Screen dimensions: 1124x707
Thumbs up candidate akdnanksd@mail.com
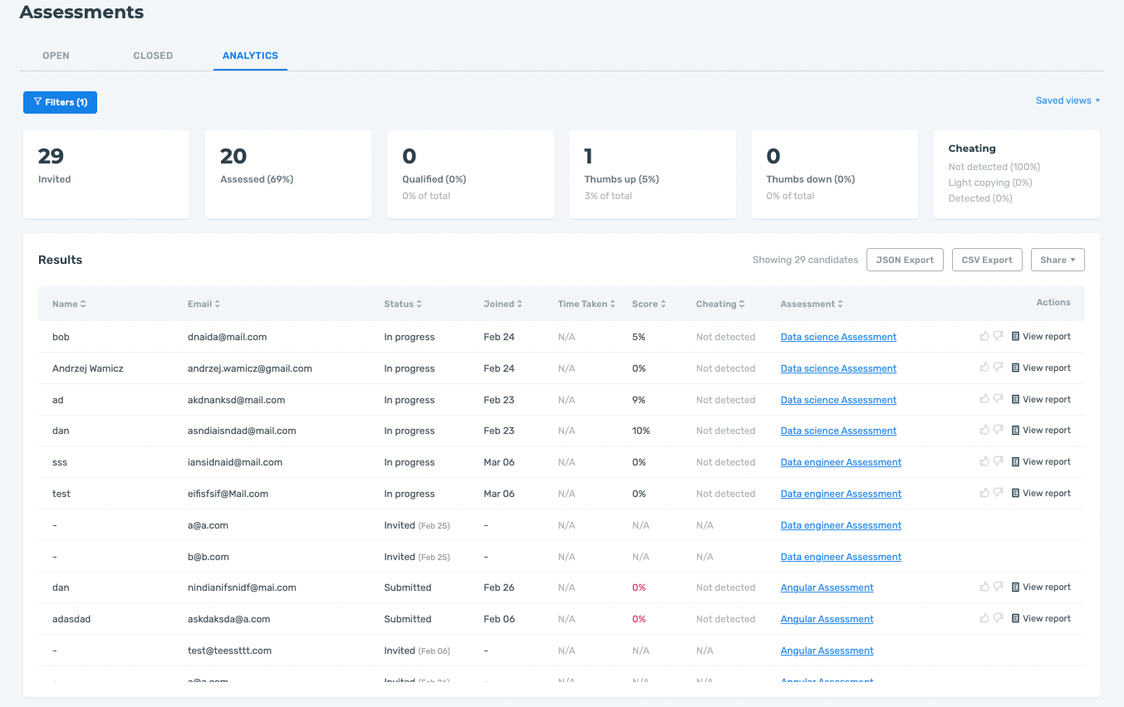pyautogui.click(x=984, y=399)
